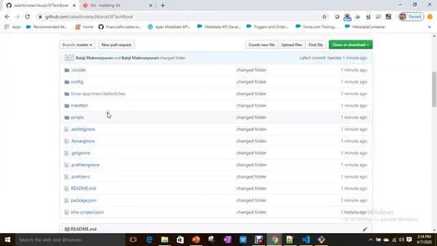Click the Paused profile button
This screenshot has height=246, width=437.
click(x=411, y=16)
